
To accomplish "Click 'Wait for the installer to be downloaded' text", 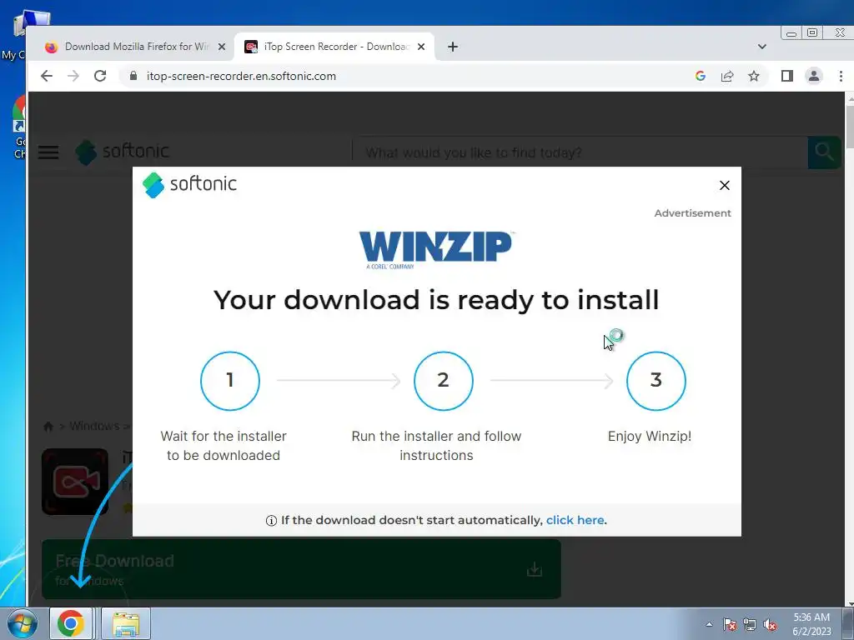I will pos(224,446).
